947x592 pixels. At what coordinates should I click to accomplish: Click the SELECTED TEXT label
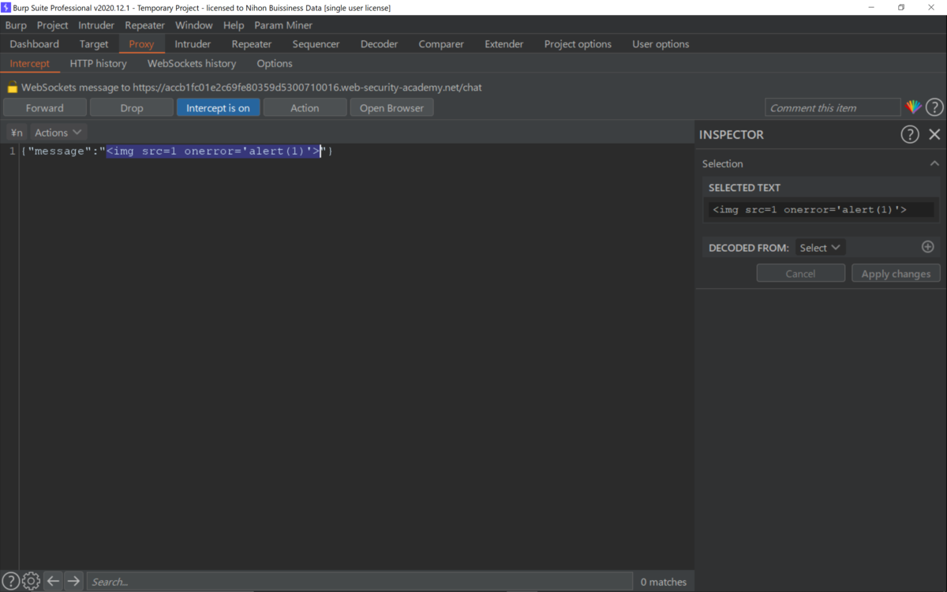744,188
